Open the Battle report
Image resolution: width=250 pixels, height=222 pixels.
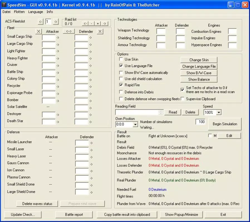[74, 215]
